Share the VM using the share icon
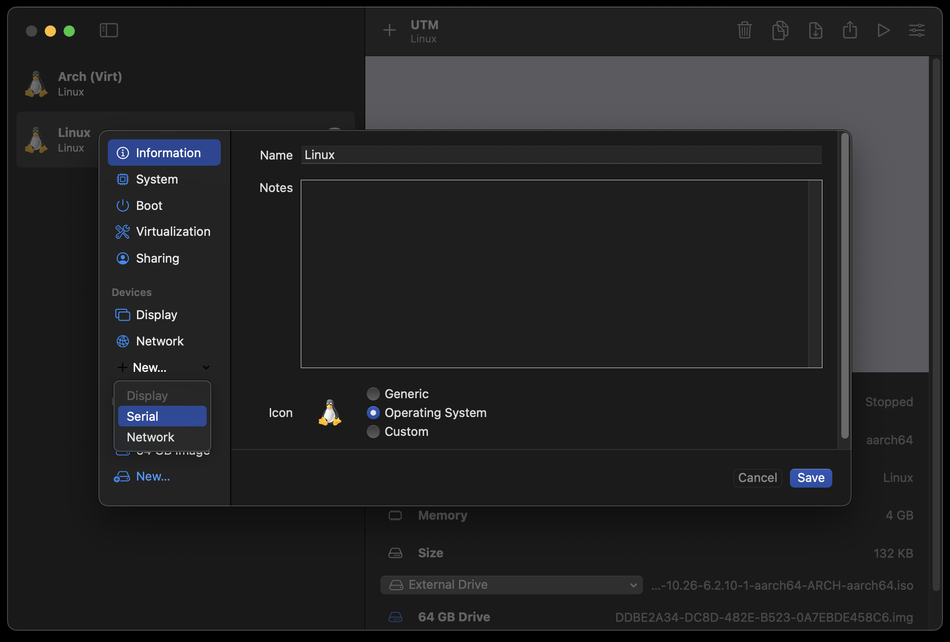Screen dimensions: 950x642 [x=850, y=31]
